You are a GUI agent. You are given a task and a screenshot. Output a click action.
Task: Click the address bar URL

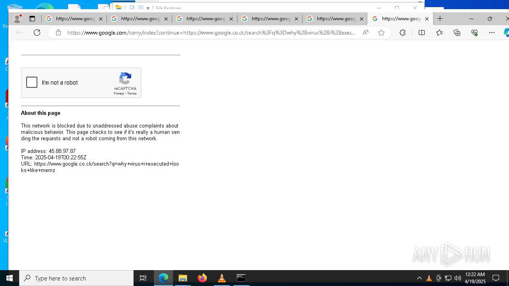(x=212, y=33)
